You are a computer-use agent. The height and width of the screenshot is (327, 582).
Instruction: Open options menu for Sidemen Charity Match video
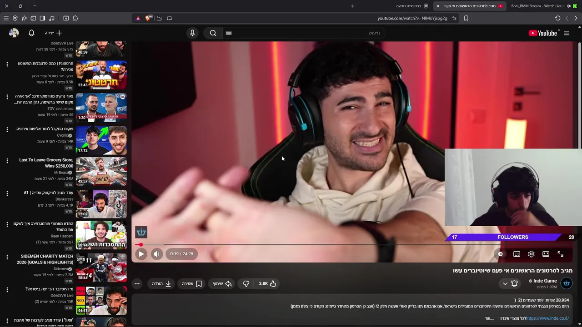click(7, 257)
